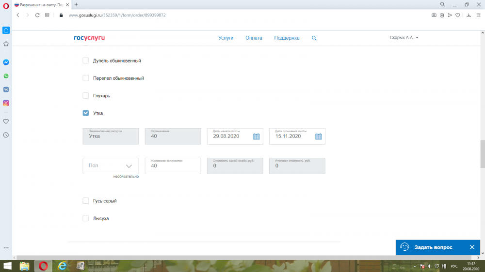Viewport: 485px width, 272px height.
Task: Go back to previous page
Action: (18, 15)
